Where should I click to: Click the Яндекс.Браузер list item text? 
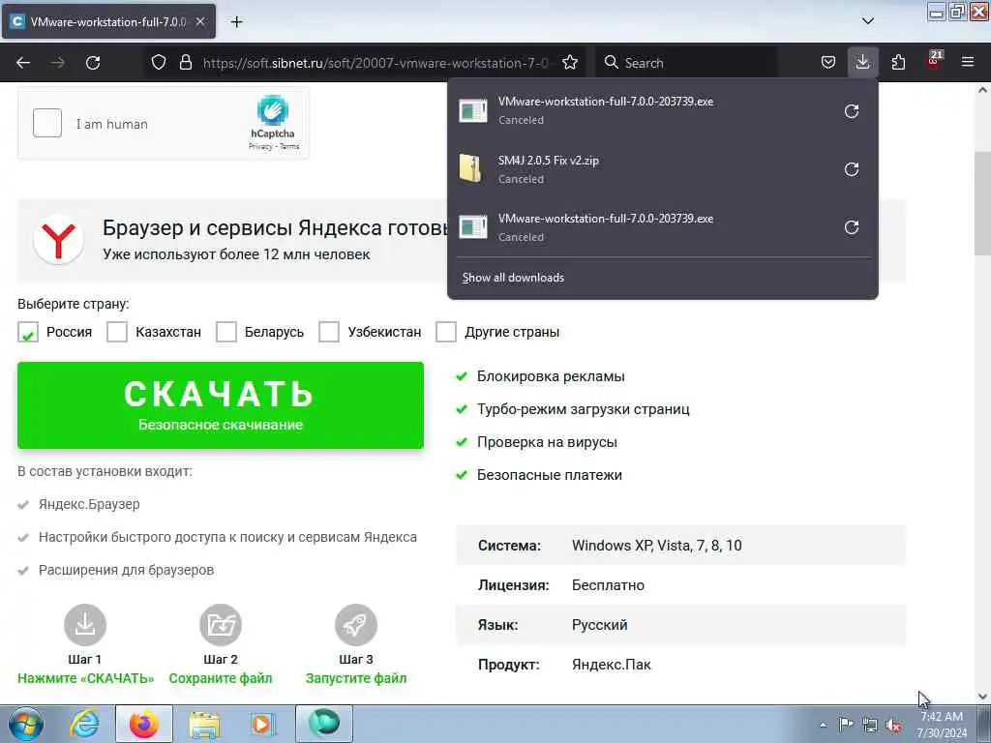89,504
